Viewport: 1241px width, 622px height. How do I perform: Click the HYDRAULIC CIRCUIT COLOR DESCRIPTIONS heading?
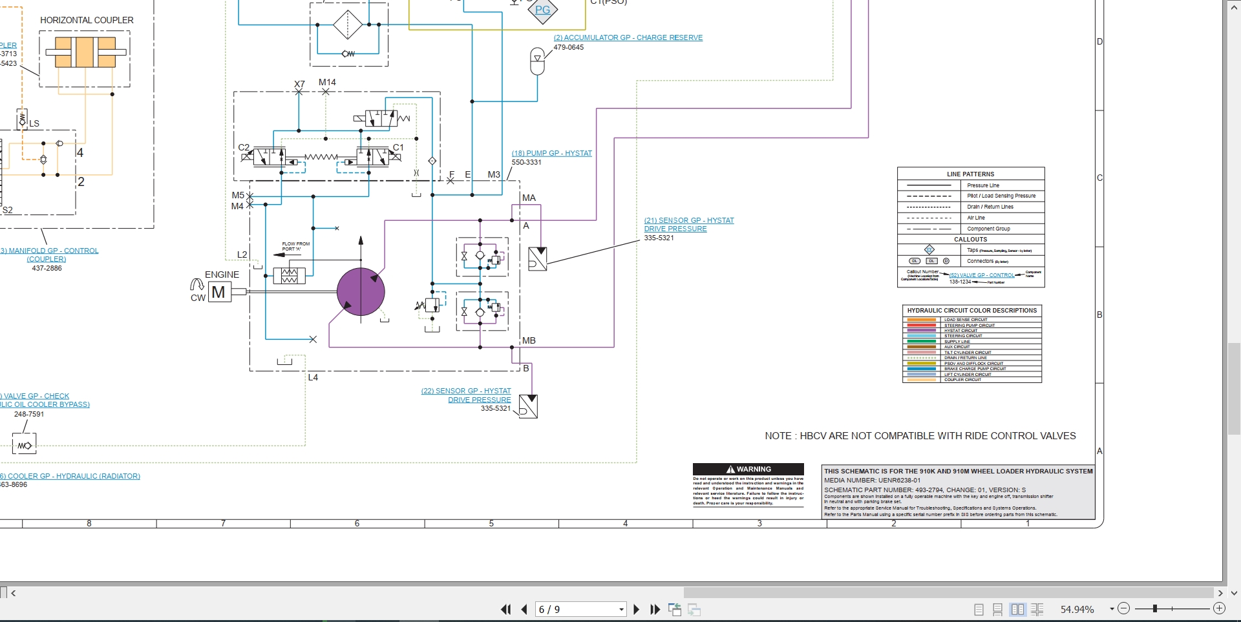coord(972,311)
